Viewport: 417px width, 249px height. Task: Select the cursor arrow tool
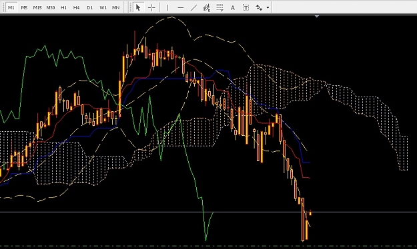(137, 7)
